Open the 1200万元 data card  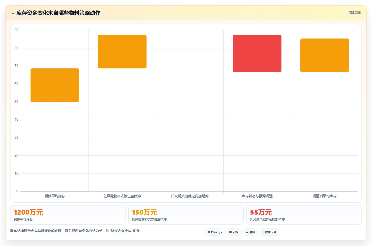pos(68,215)
